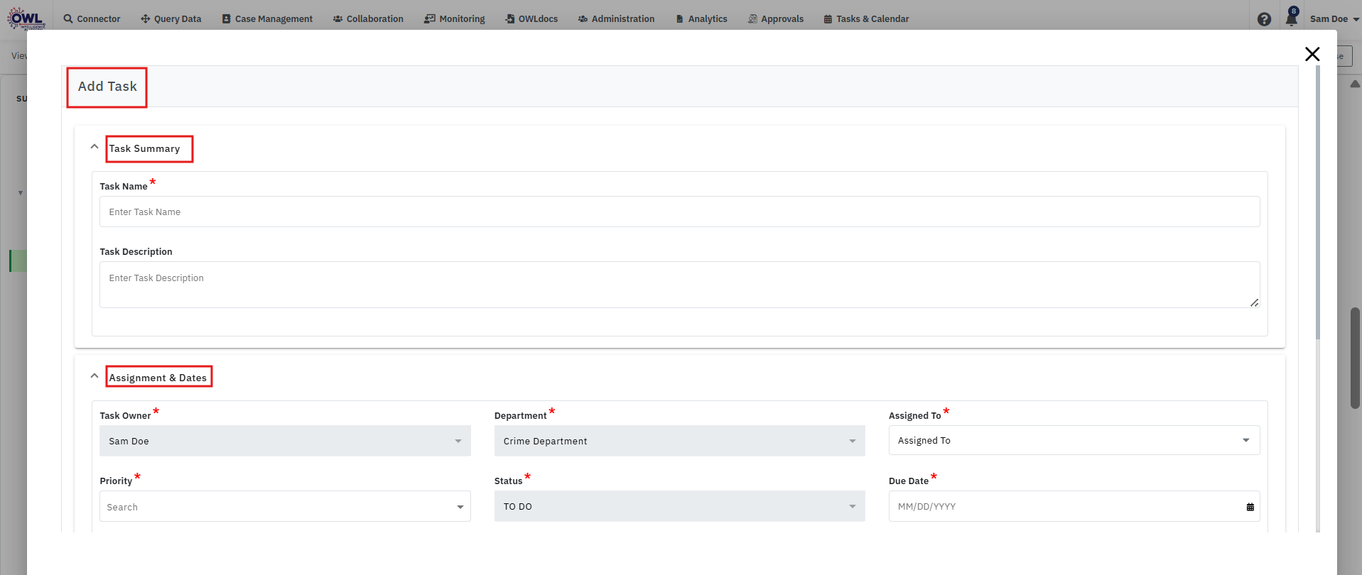Screen dimensions: 1362x575
Task: Open the Assigned To dropdown
Action: pos(1074,440)
